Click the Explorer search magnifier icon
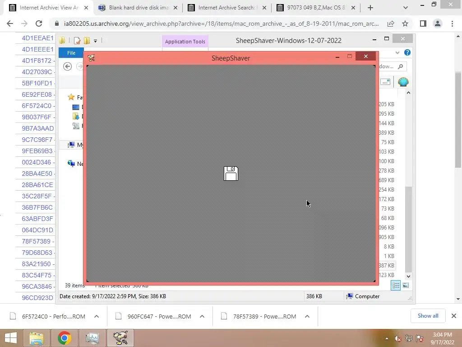 pyautogui.click(x=400, y=66)
